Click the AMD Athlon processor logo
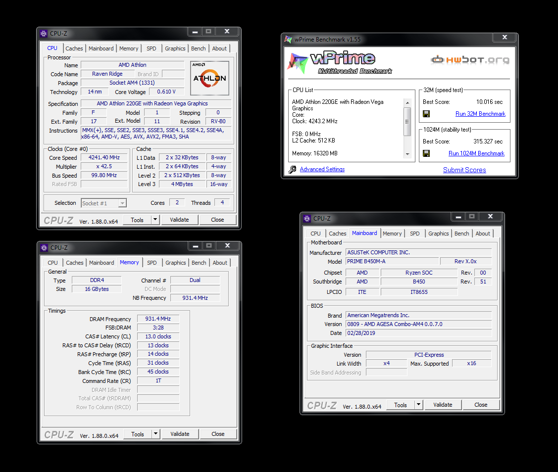 209,78
